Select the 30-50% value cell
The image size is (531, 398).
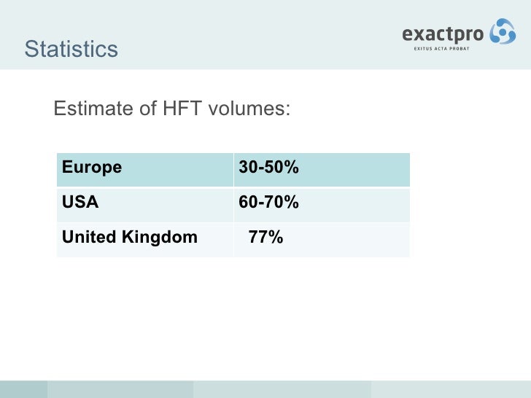[322, 170]
